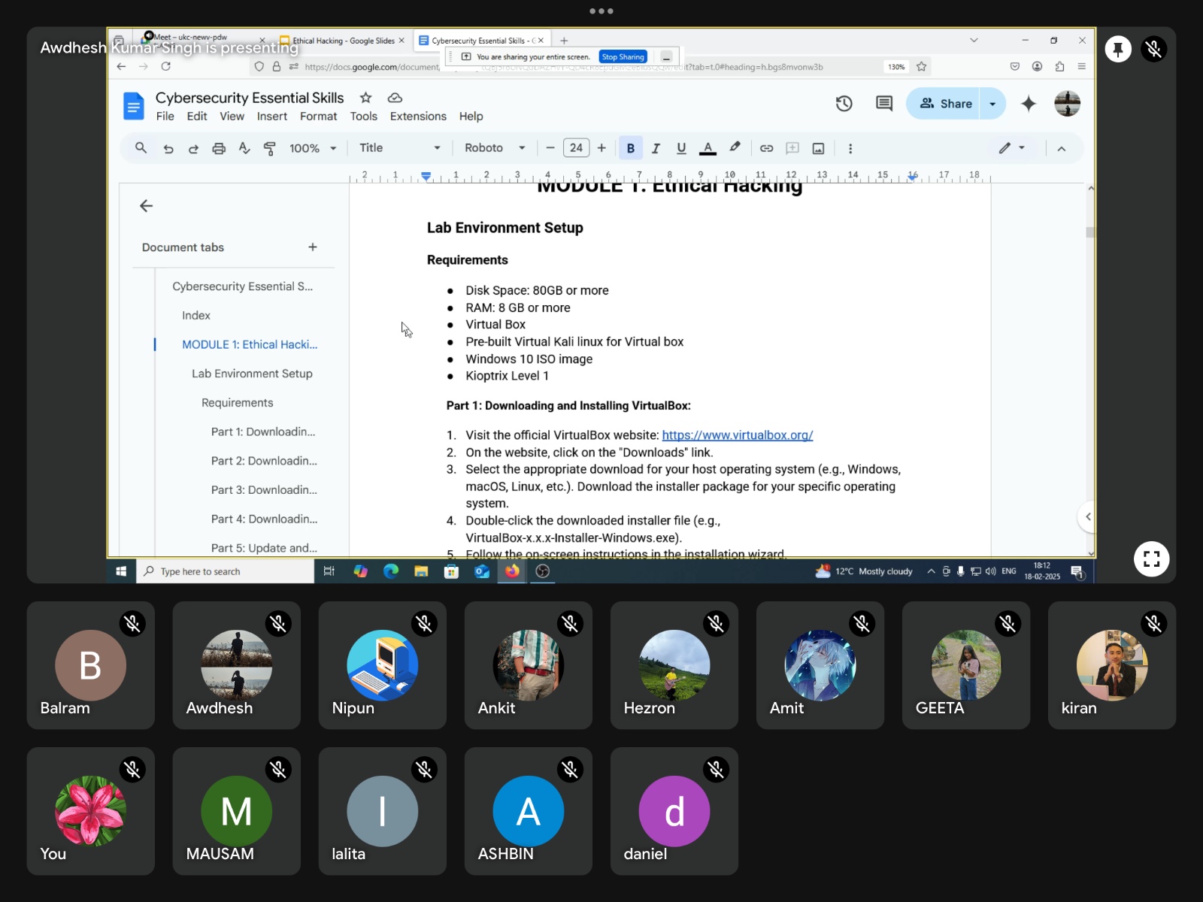Open version history clock icon
This screenshot has width=1203, height=902.
pos(844,104)
